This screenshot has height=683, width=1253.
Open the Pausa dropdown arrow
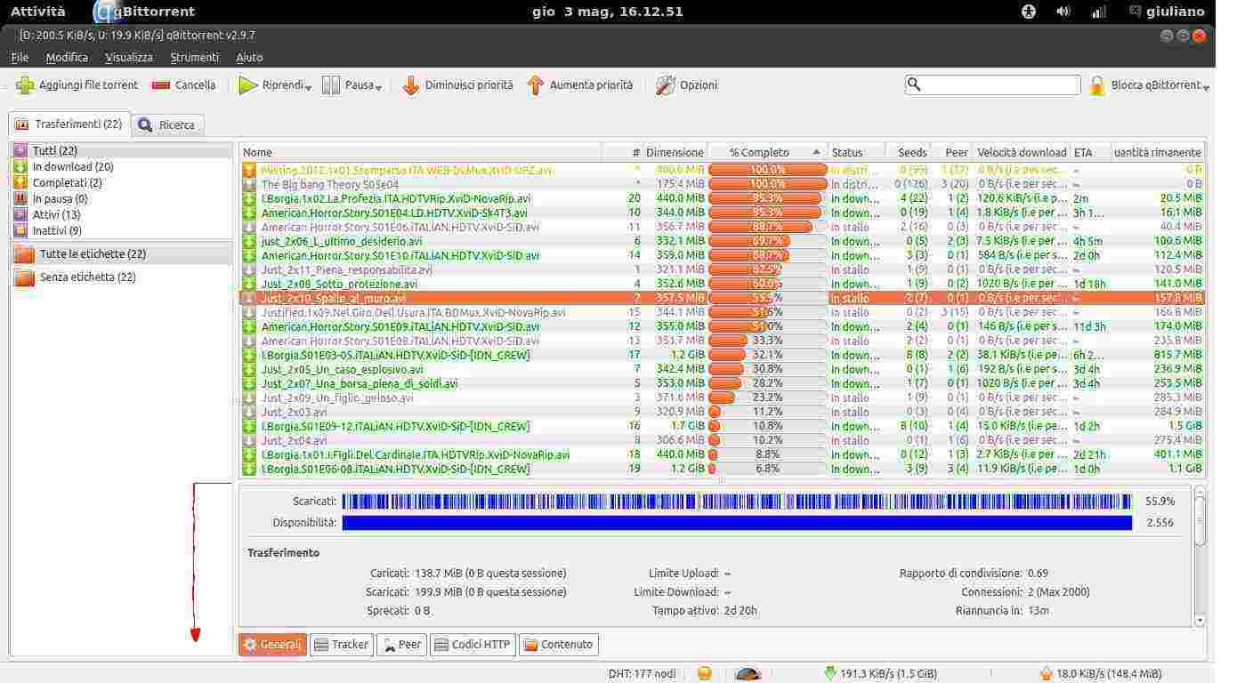click(x=378, y=87)
